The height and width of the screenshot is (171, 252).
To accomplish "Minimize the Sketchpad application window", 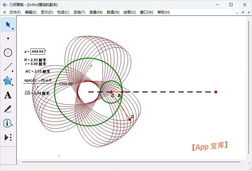I will [x=217, y=4].
